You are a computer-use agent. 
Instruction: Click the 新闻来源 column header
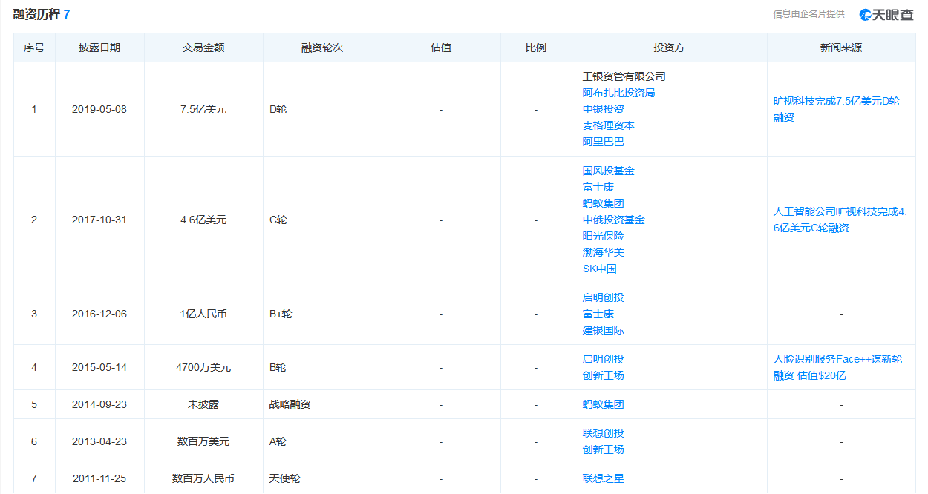tap(841, 47)
